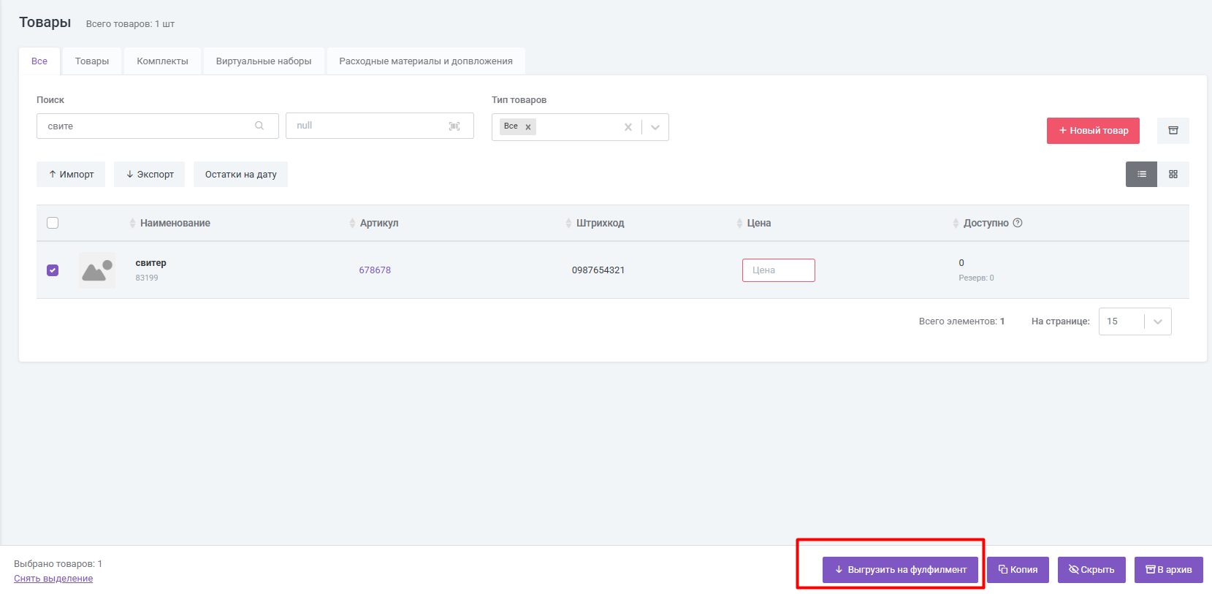1212x594 pixels.
Task: Clear the product type filter
Action: (628, 127)
